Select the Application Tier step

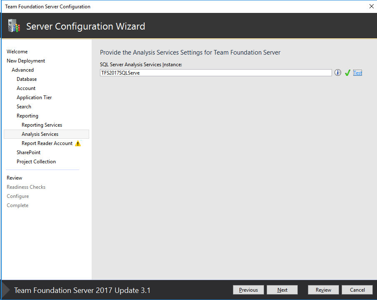(x=34, y=97)
